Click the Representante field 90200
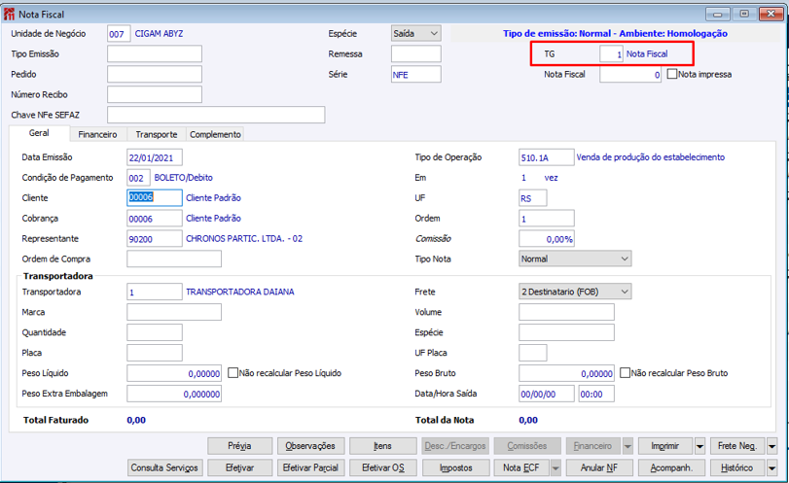 155,239
